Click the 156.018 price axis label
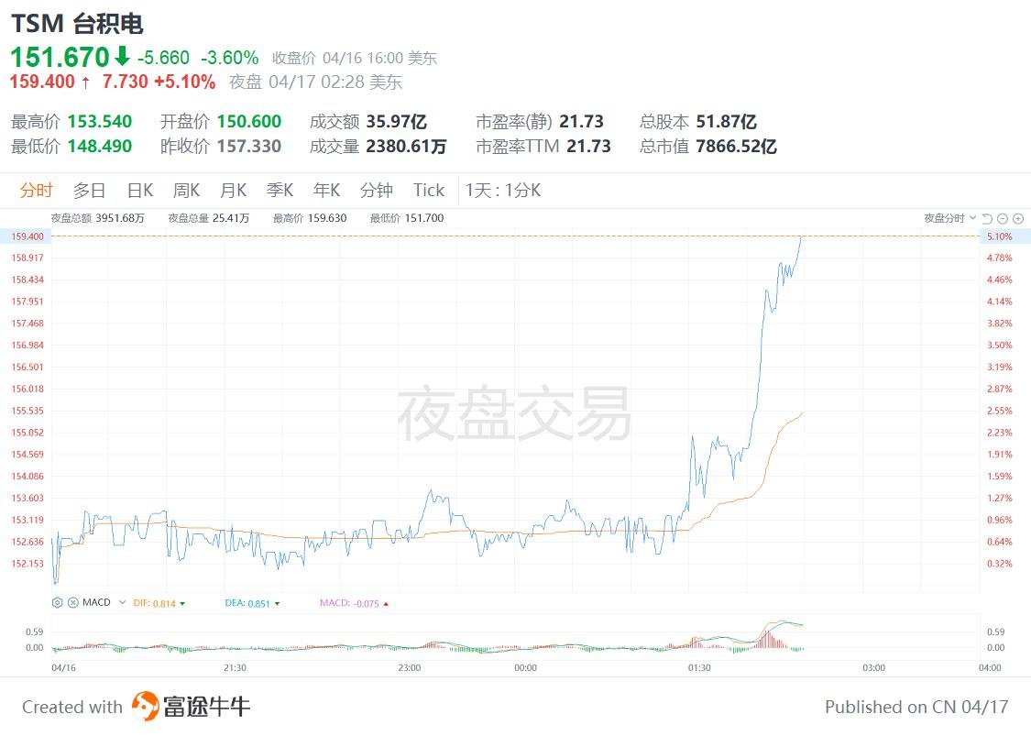Viewport: 1031px width, 736px height. [x=27, y=389]
